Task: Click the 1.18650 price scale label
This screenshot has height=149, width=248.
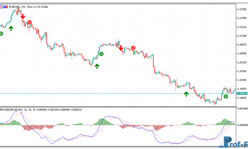Action: [242, 98]
